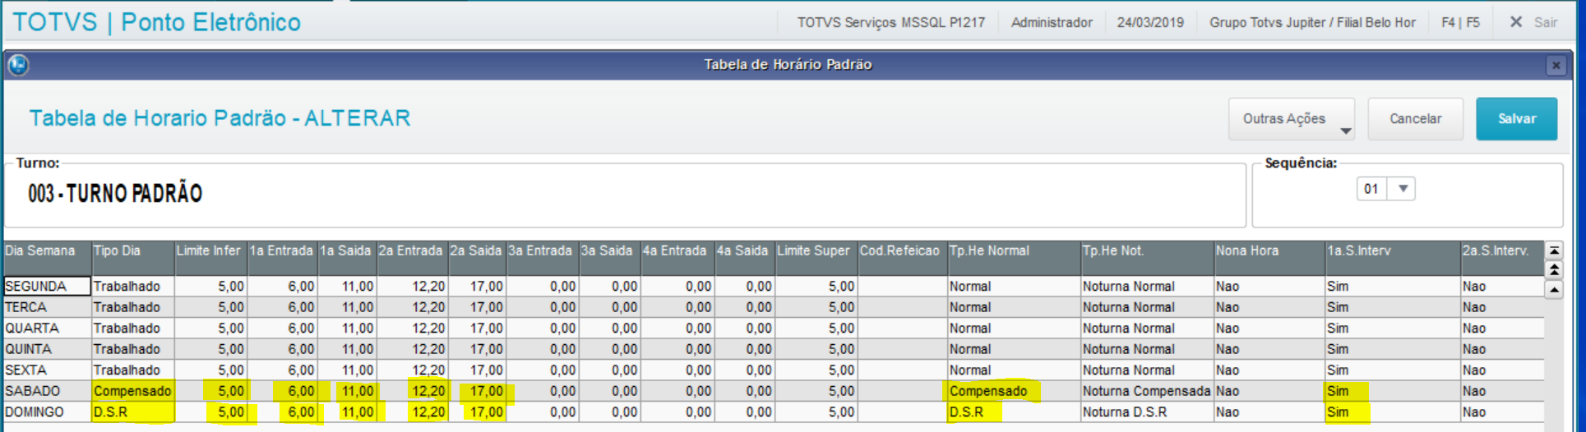Click the 1a Entrada column header
The width and height of the screenshot is (1586, 432).
[x=283, y=258]
